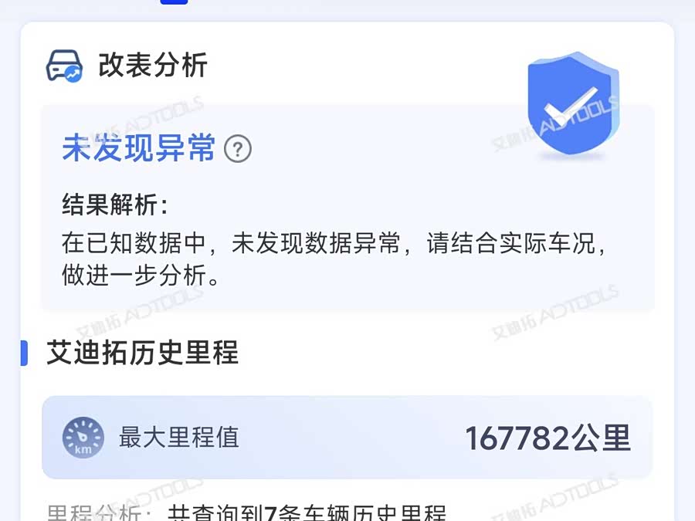695x521 pixels.
Task: Click the car icon beside 改表分析
Action: 64,66
